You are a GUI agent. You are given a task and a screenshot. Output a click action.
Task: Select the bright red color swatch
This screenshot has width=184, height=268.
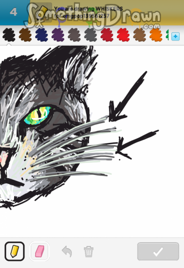click(x=123, y=35)
